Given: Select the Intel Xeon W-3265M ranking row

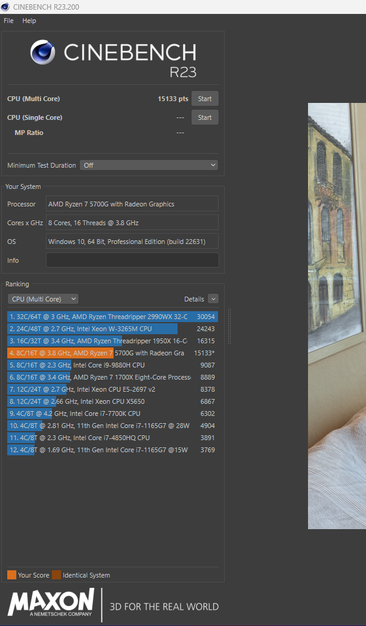Looking at the screenshot, I should [113, 329].
